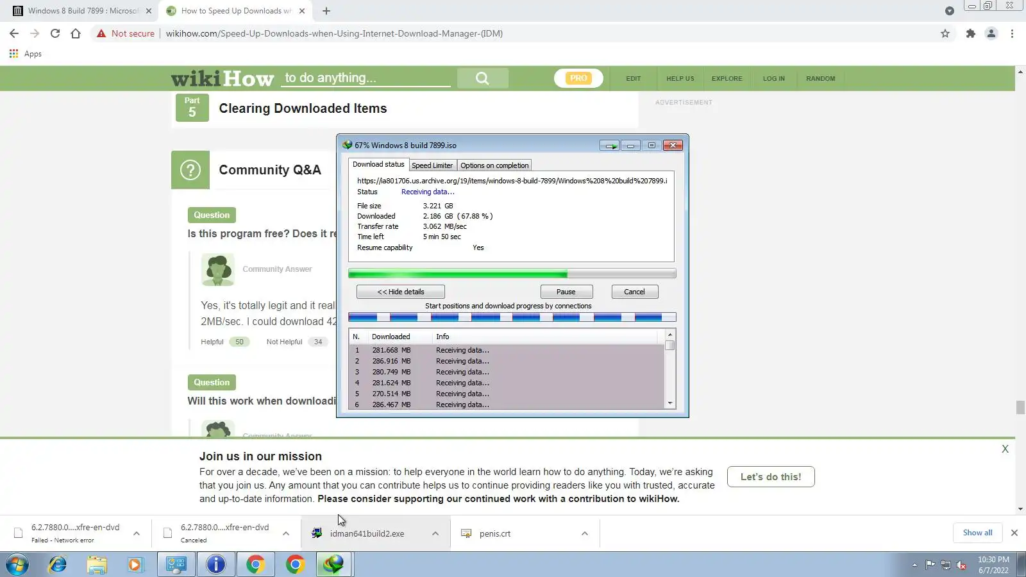Click the connections progress segments bar
1026x577 pixels.
coord(512,317)
